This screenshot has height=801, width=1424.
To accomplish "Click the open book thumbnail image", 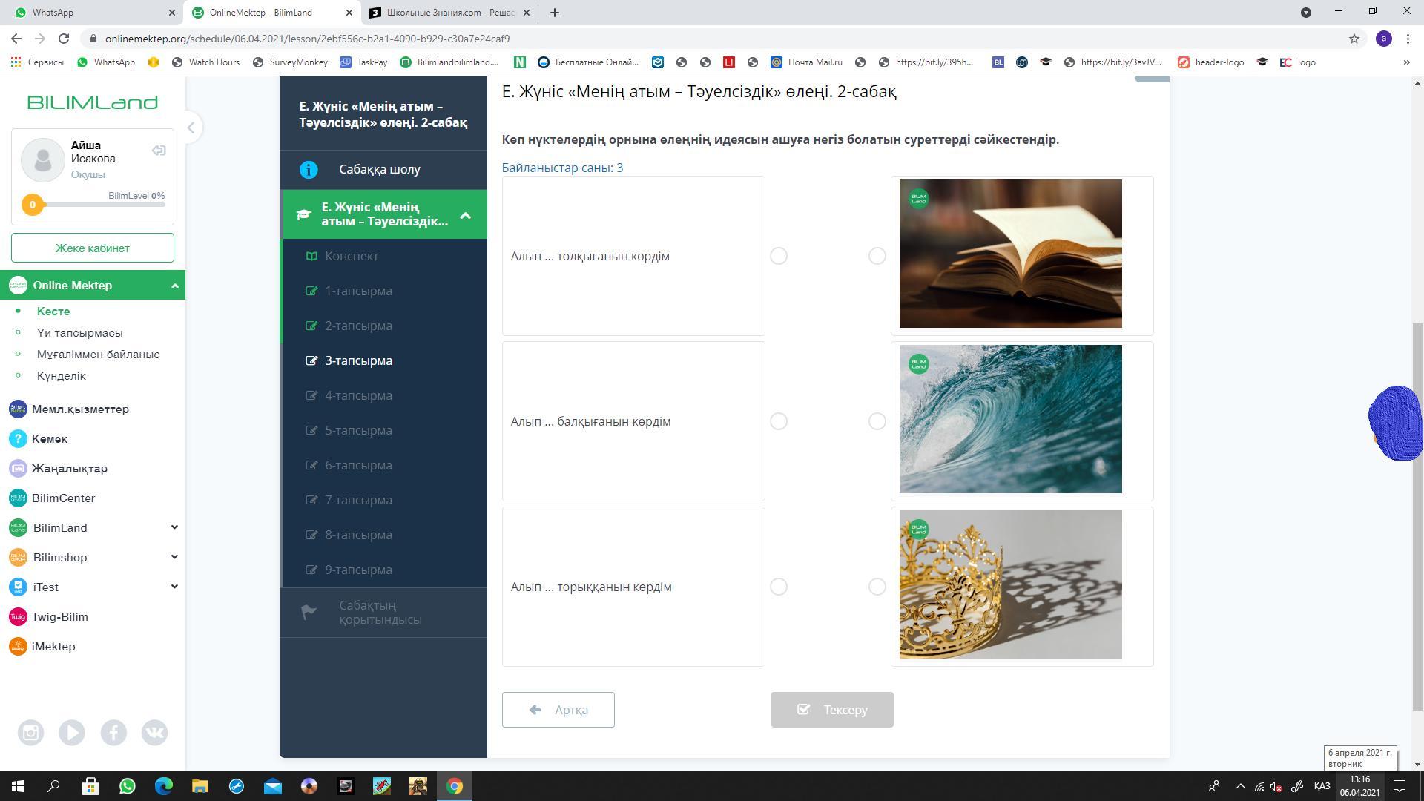I will (1010, 254).
